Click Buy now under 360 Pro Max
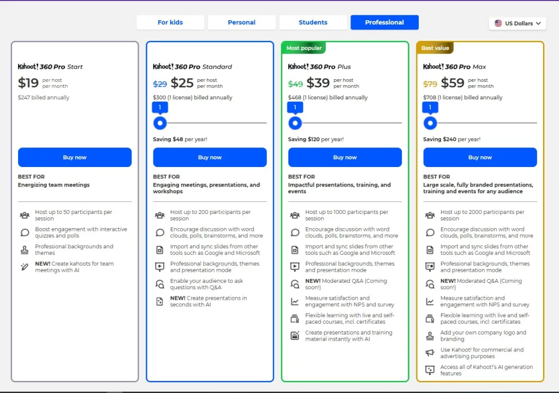Image resolution: width=559 pixels, height=393 pixels. [x=480, y=157]
